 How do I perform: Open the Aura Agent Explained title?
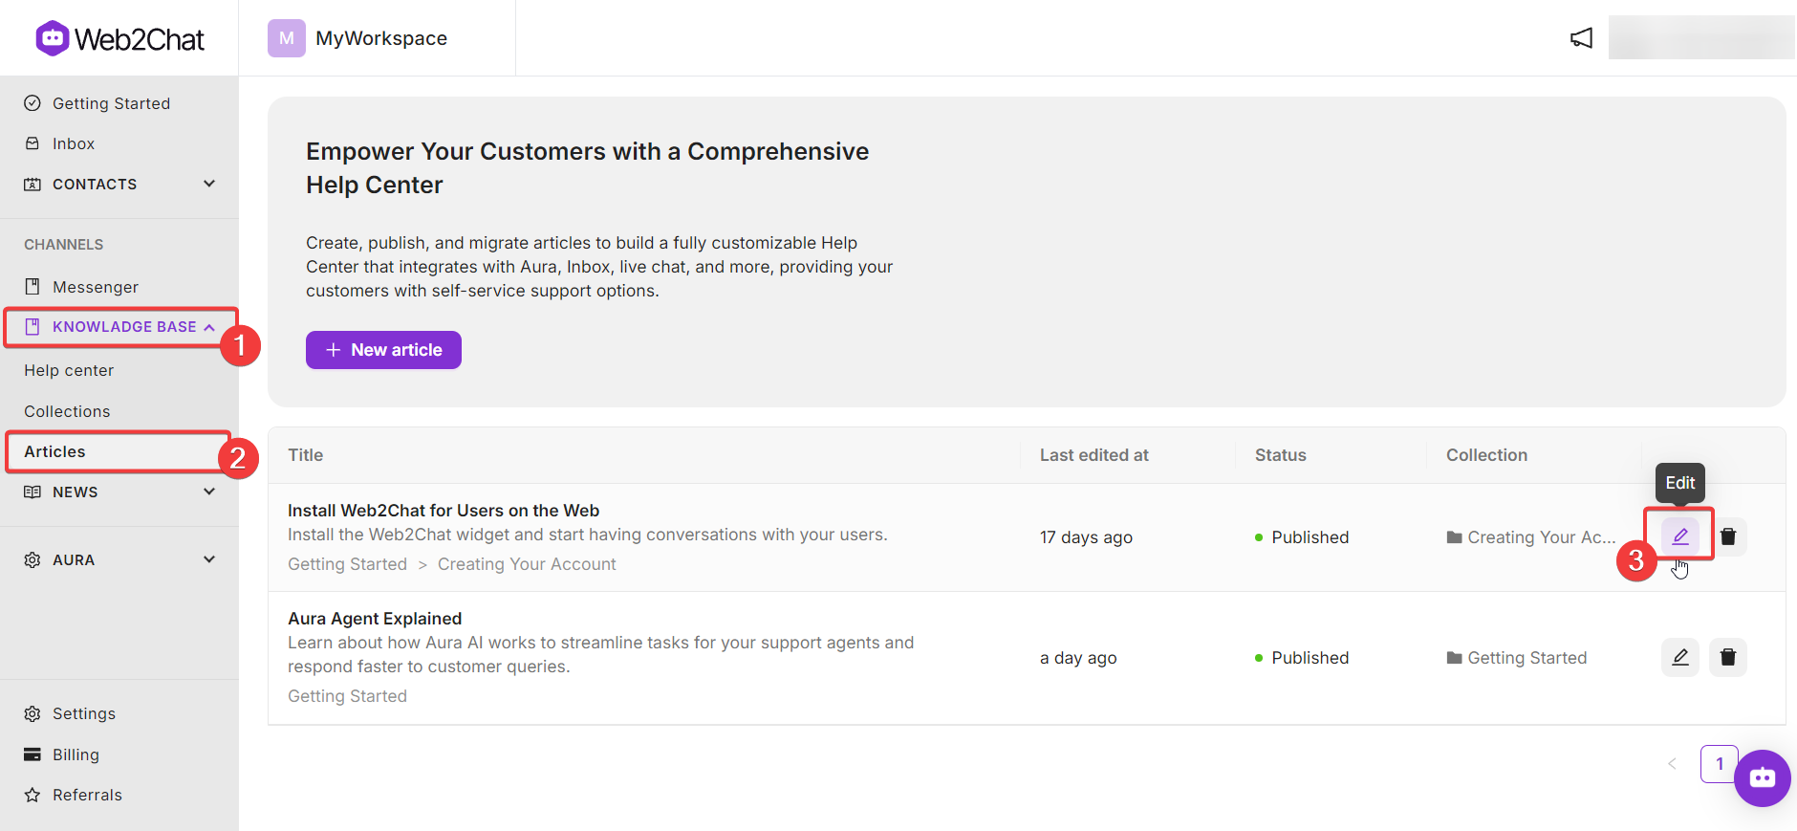tap(375, 619)
